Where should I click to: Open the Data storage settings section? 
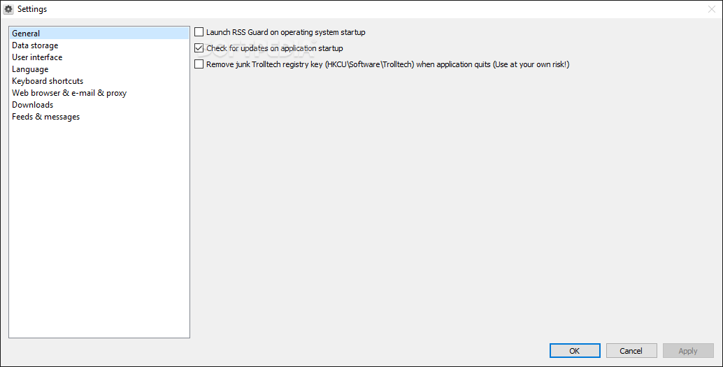pos(99,45)
